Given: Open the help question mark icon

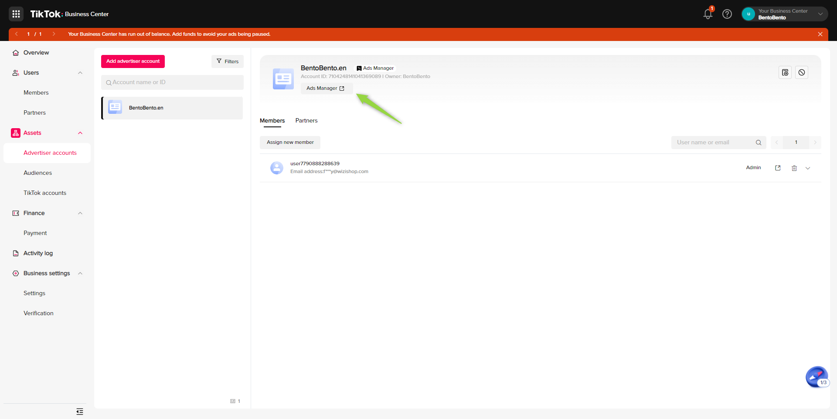Looking at the screenshot, I should click(x=727, y=14).
